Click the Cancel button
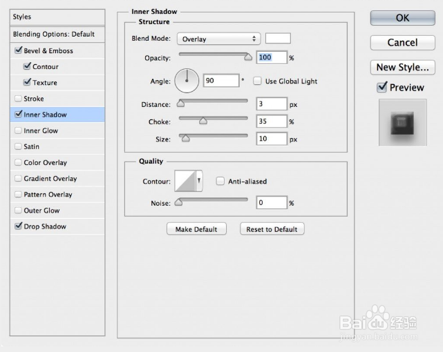The height and width of the screenshot is (352, 443). click(x=403, y=43)
